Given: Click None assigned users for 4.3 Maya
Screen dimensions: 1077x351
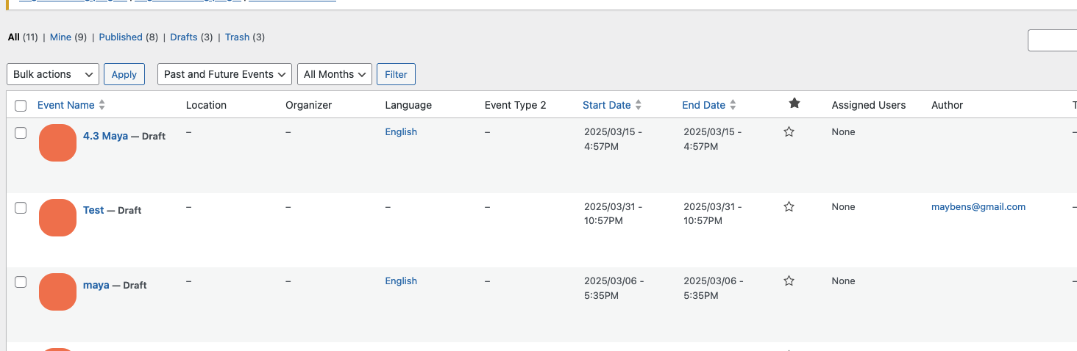Looking at the screenshot, I should 844,132.
